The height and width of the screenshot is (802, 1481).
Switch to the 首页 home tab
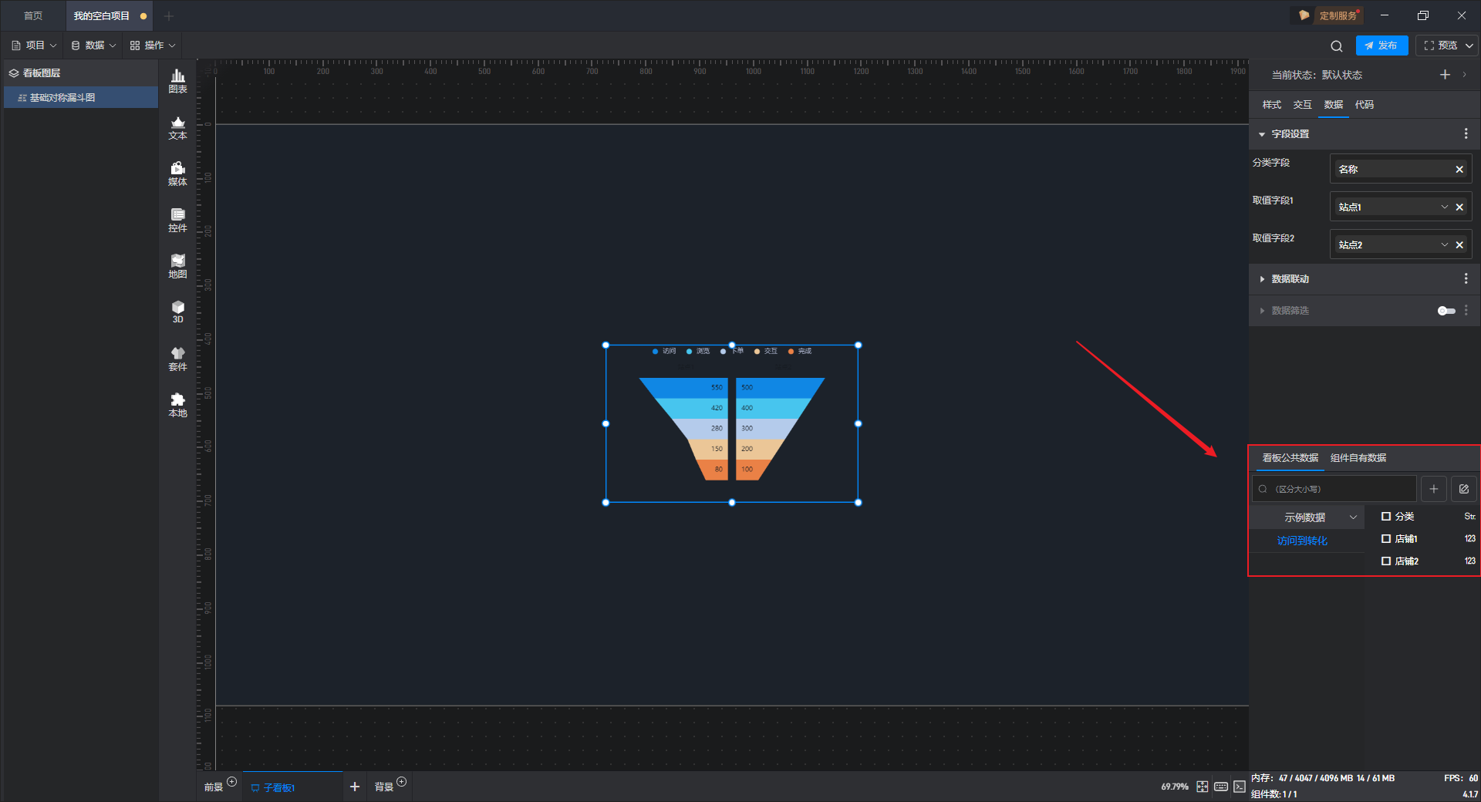(33, 15)
